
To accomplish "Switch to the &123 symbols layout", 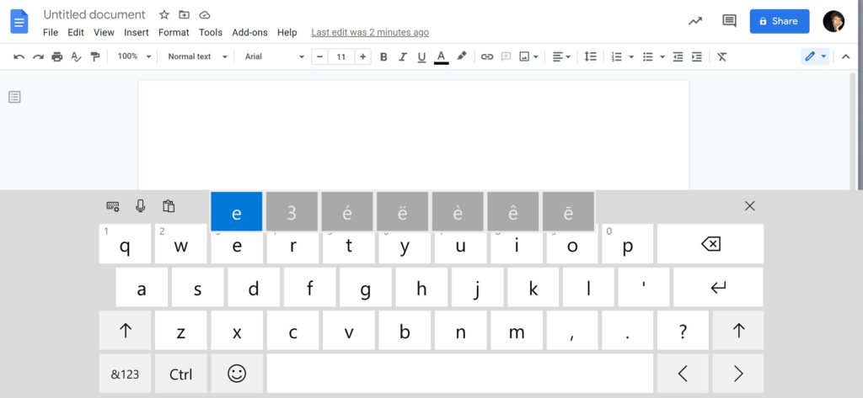I will [125, 374].
